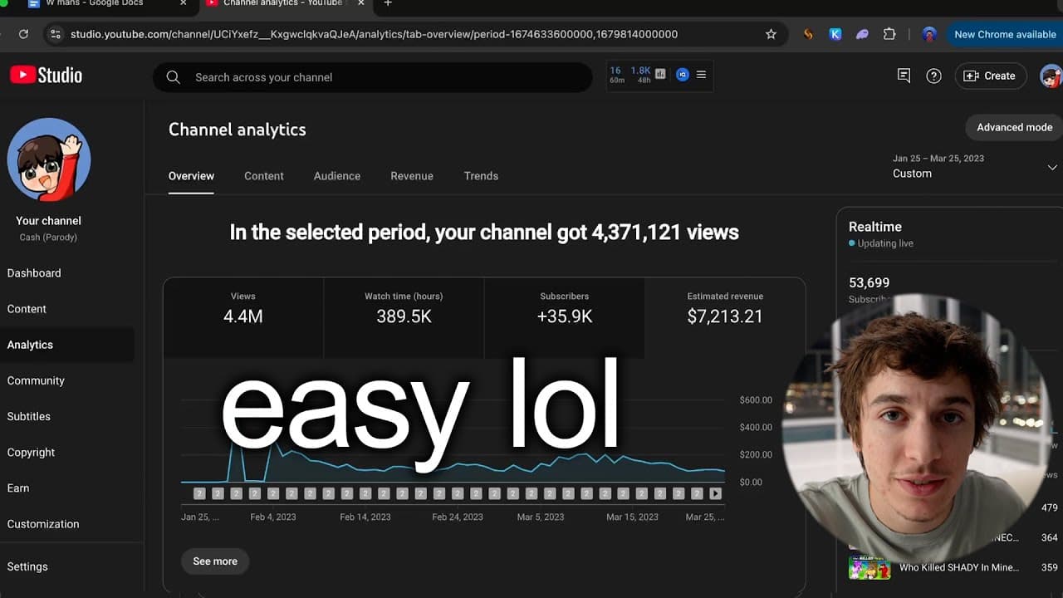The height and width of the screenshot is (598, 1063).
Task: Select the Subscribers metric card
Action: (x=565, y=318)
